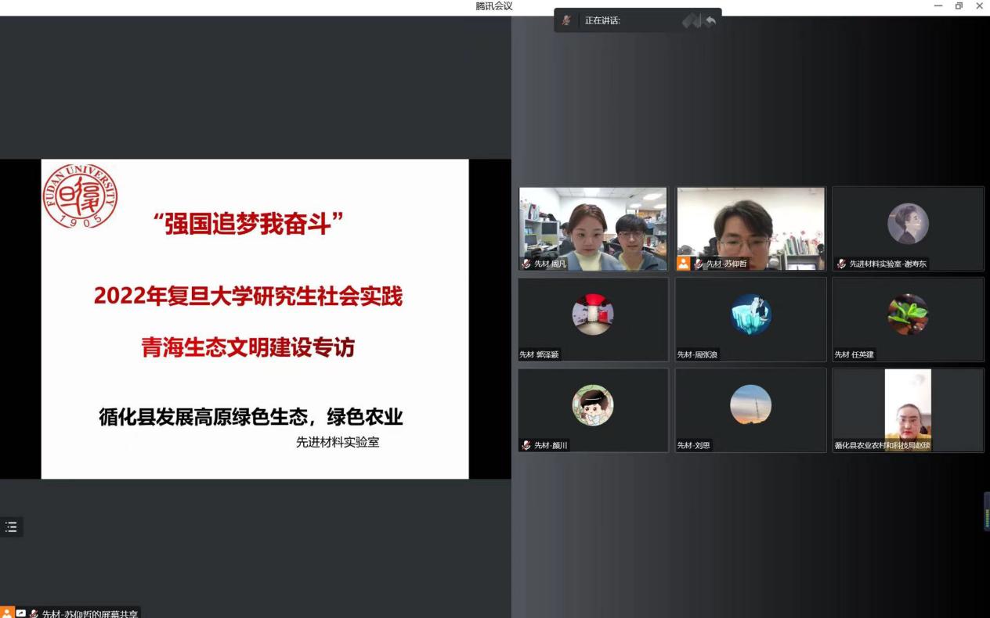Click the 谢寿东 profile avatar
This screenshot has height=618, width=990.
tap(908, 224)
